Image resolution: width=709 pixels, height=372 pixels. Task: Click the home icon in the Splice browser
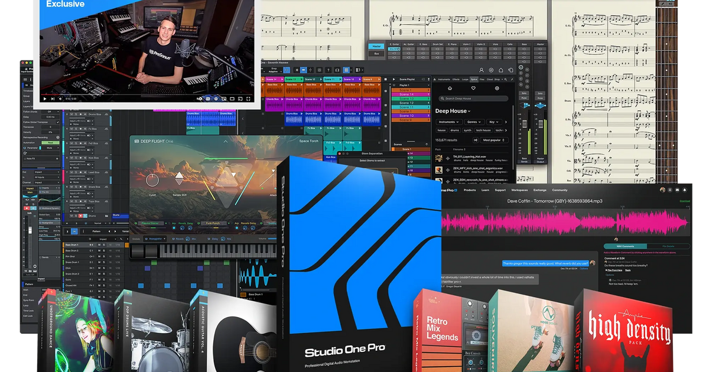pyautogui.click(x=450, y=88)
